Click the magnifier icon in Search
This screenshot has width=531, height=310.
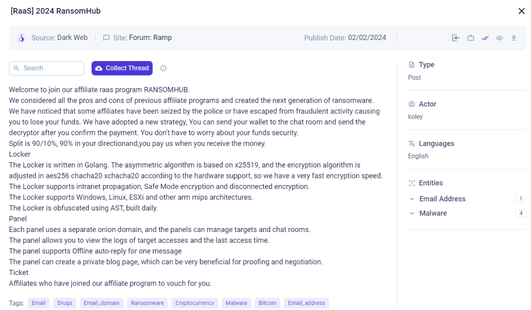16,68
